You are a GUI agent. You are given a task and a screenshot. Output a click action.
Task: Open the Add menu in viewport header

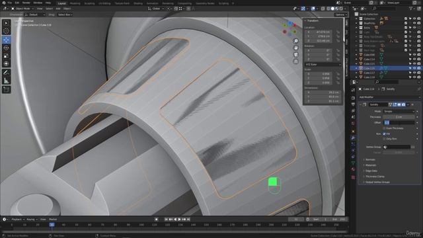pos(58,9)
